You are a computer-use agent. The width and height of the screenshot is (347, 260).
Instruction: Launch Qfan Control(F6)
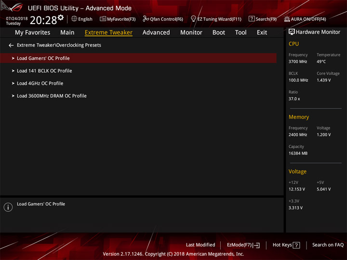(x=166, y=19)
